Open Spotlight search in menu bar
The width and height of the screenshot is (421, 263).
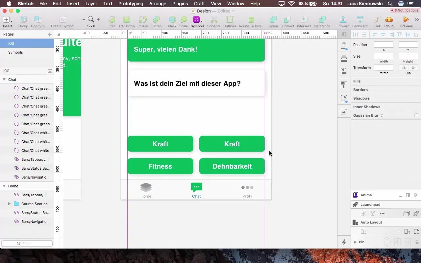[390, 4]
